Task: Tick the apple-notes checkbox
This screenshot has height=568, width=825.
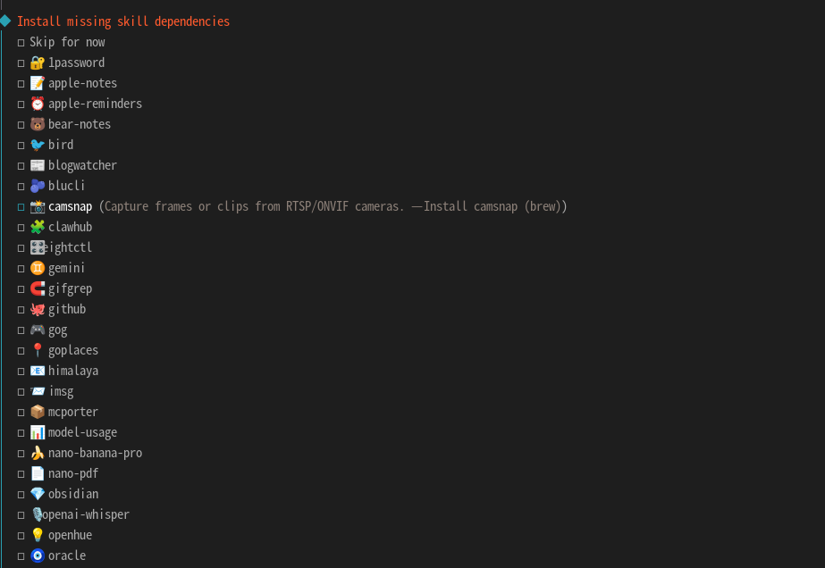Action: click(21, 84)
